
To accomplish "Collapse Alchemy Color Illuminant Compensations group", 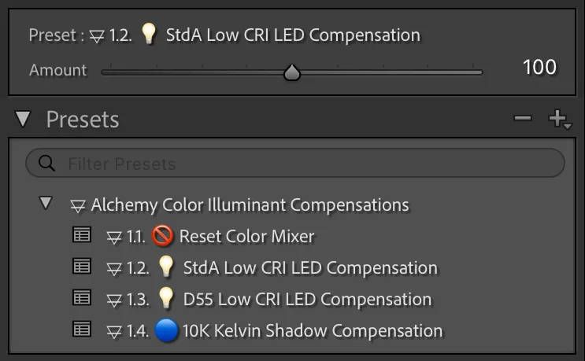I will [x=46, y=204].
